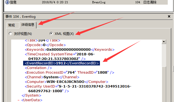
Task: Click the TimeCreated SystemTime line
Action: pyautogui.click(x=60, y=56)
